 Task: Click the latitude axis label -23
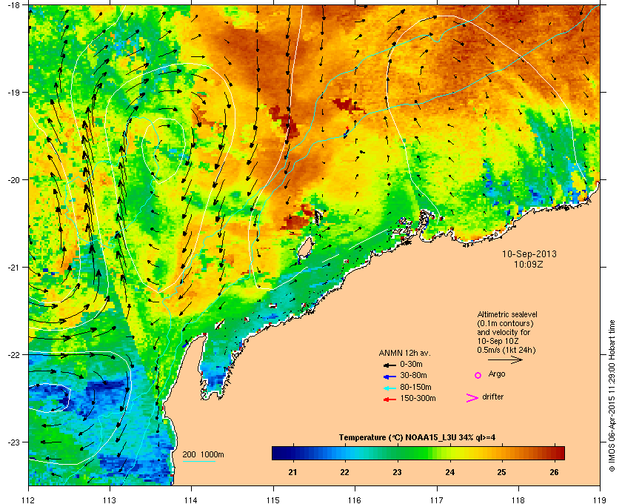click(13, 442)
